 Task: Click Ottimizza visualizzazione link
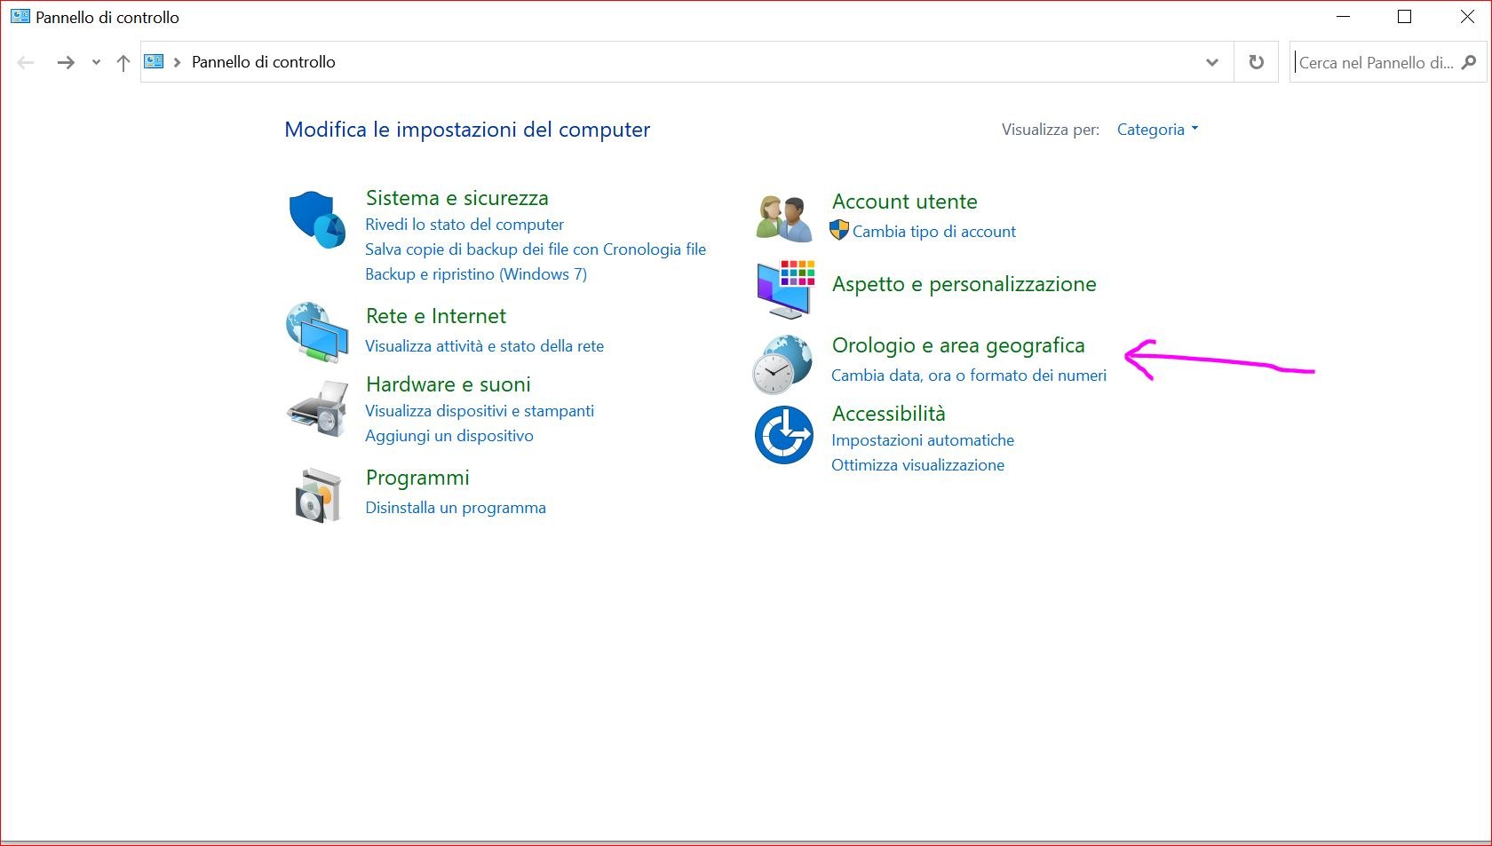[x=918, y=465]
